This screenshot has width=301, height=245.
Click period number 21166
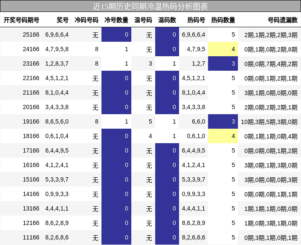[31, 92]
